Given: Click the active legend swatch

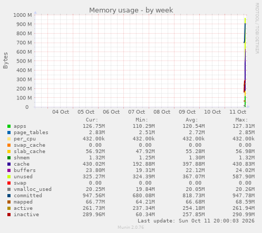Looking at the screenshot, I should click(x=9, y=208).
